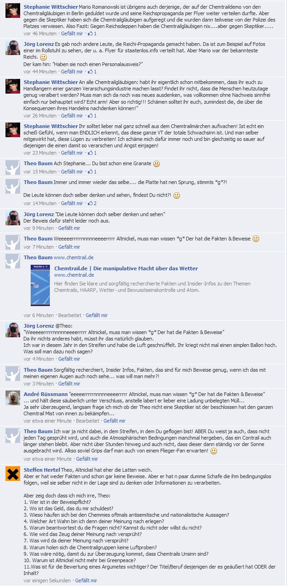Viewport: 287px width, 586px height.
Task: Click 'Gefällt mir' on comment from 23 Minuten
Action: (x=72, y=153)
